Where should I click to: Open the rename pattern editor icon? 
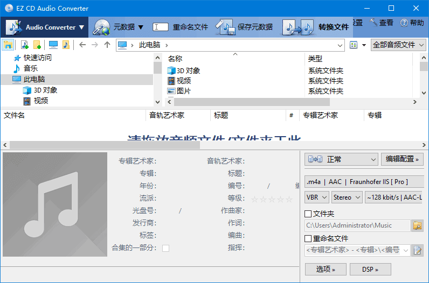[x=418, y=250]
